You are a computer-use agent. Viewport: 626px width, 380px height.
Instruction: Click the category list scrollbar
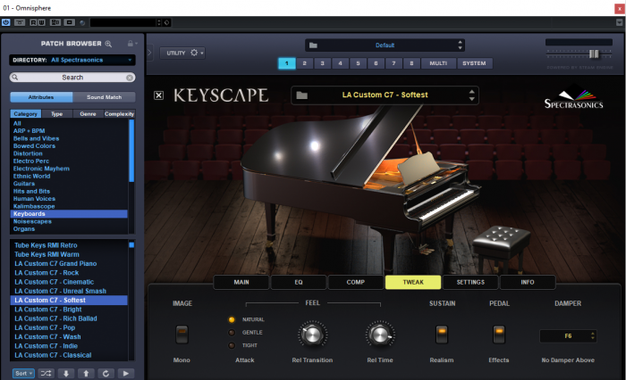(131, 151)
